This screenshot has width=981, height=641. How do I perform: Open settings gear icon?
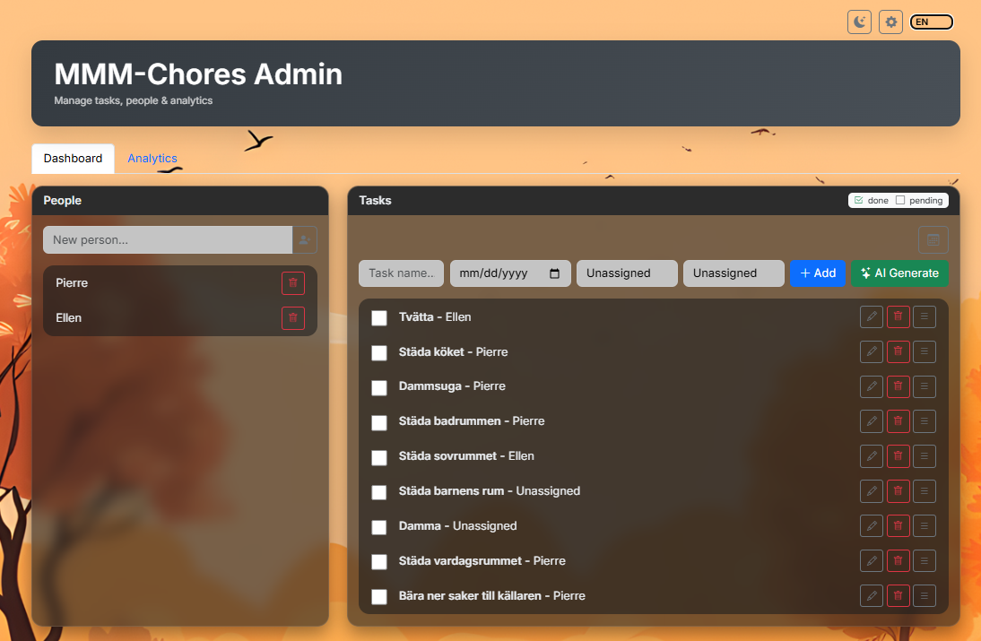pyautogui.click(x=890, y=22)
